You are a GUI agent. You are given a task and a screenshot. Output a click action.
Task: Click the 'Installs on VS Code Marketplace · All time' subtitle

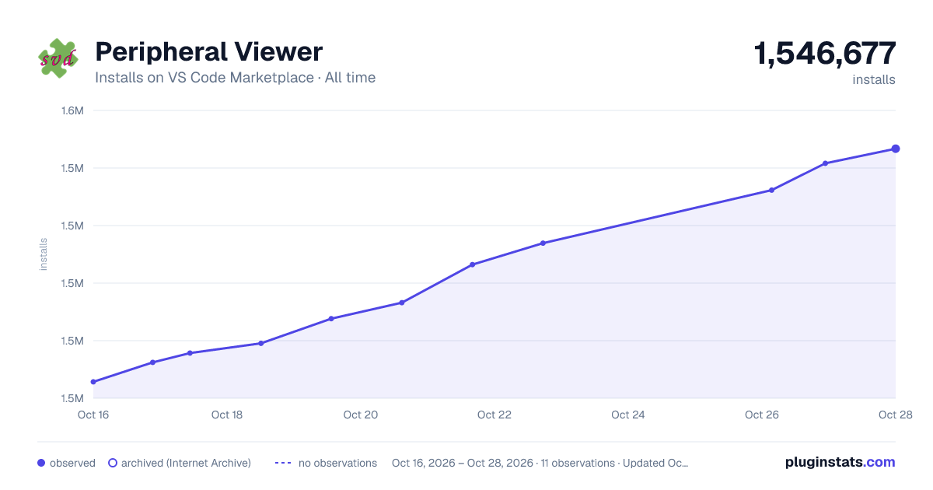click(235, 78)
